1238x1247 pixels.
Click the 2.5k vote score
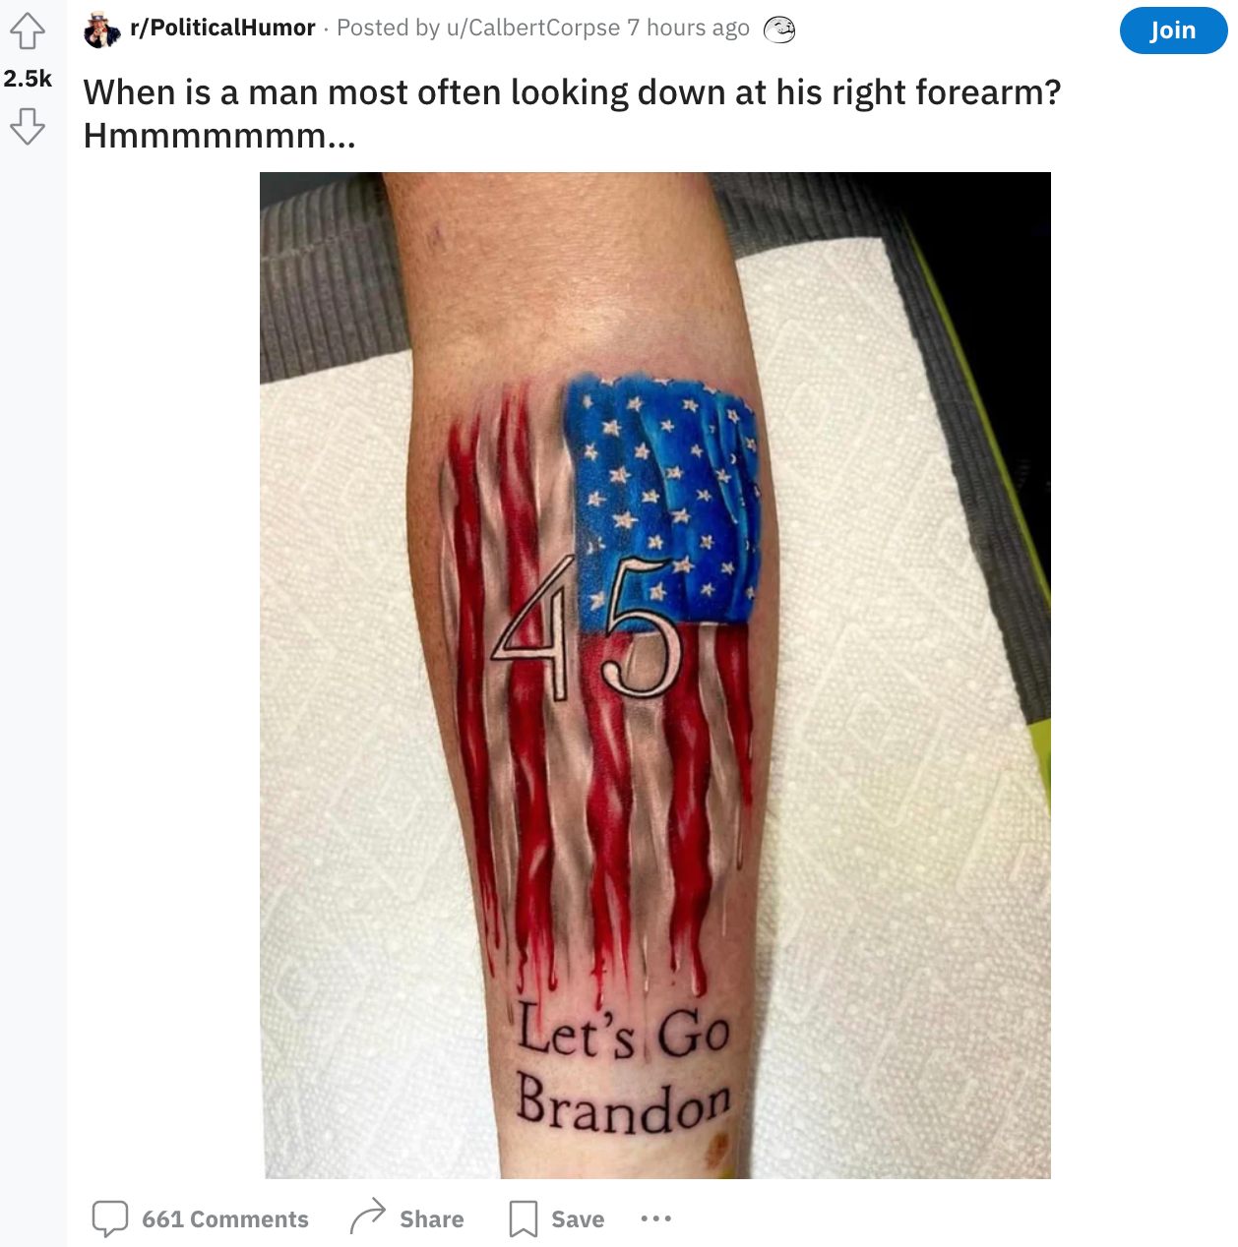pos(28,79)
